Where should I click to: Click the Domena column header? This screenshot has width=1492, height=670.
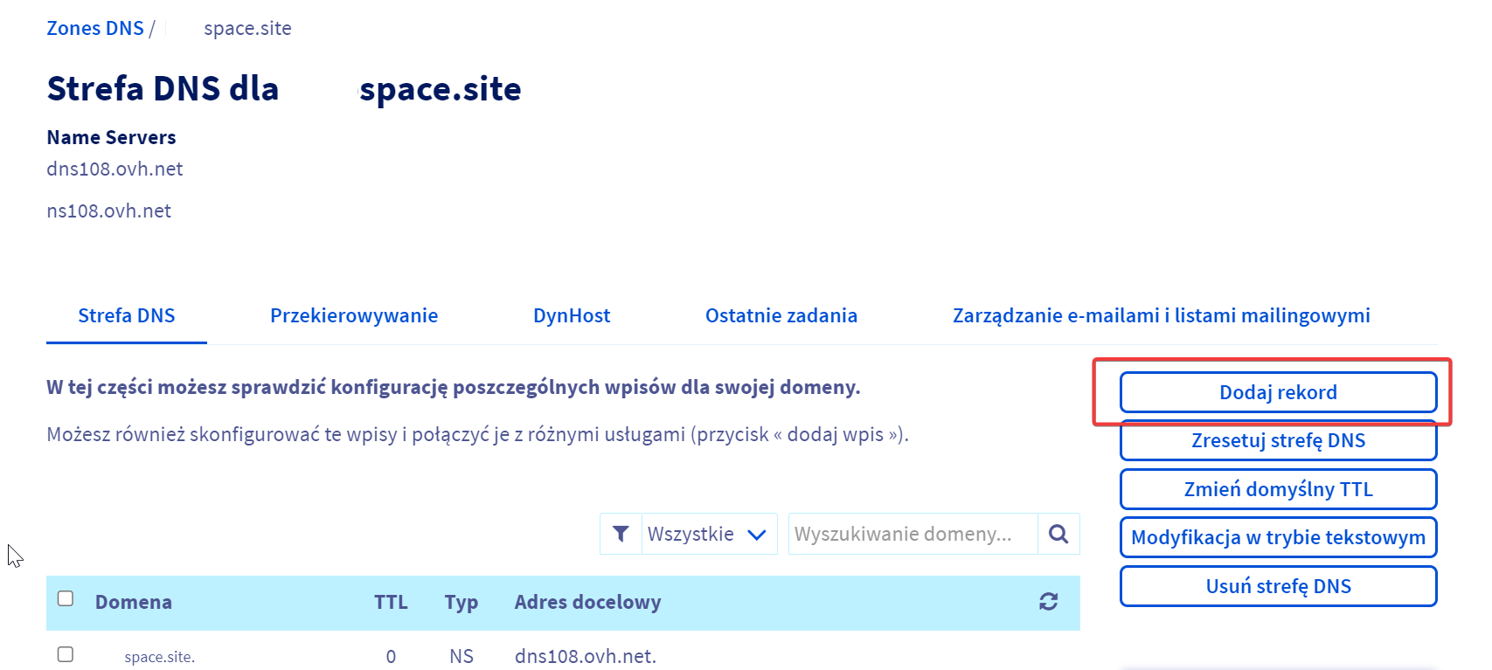coord(134,602)
